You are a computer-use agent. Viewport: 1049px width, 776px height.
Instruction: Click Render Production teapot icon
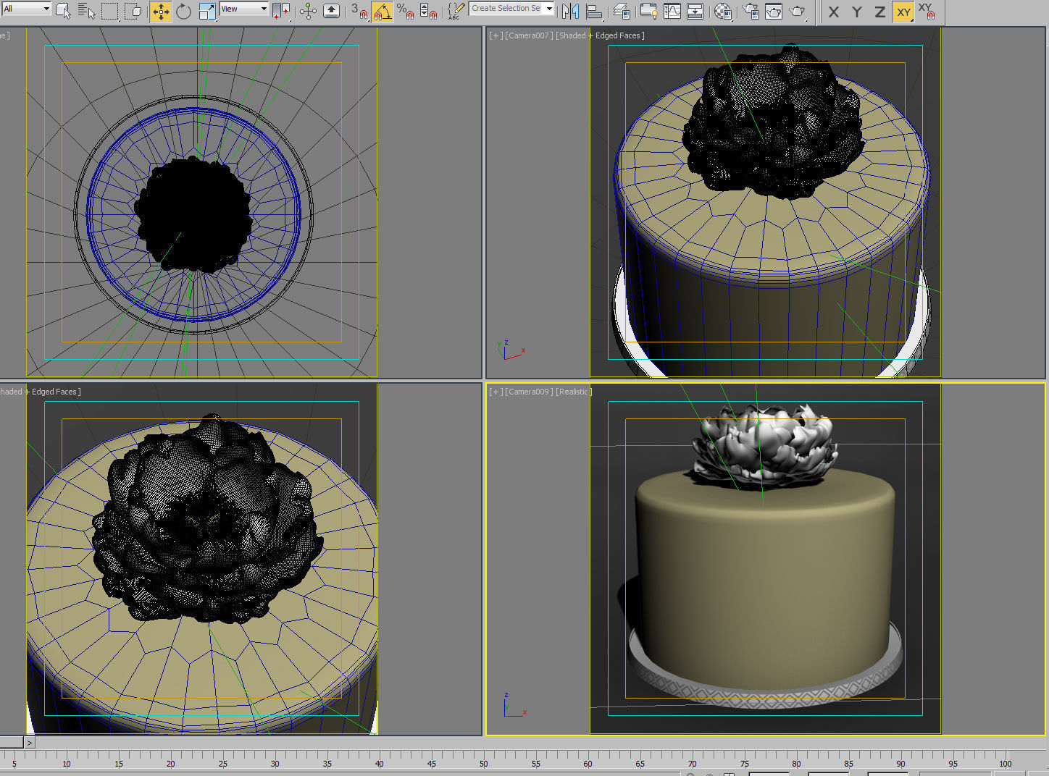click(797, 11)
